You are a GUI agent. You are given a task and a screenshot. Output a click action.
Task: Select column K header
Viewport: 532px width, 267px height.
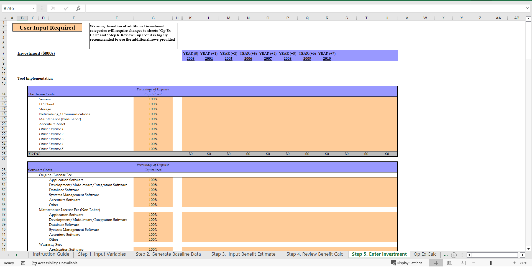[x=190, y=18]
